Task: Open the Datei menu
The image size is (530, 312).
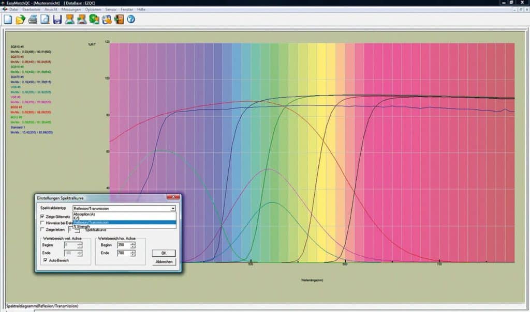Action: point(14,9)
